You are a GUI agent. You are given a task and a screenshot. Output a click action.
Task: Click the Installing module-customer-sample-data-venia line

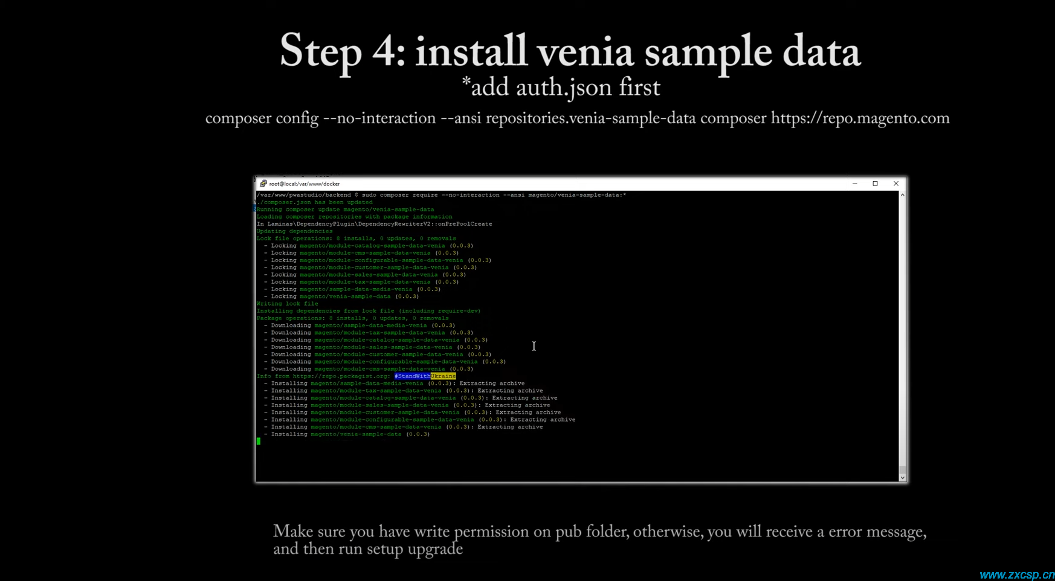(412, 412)
